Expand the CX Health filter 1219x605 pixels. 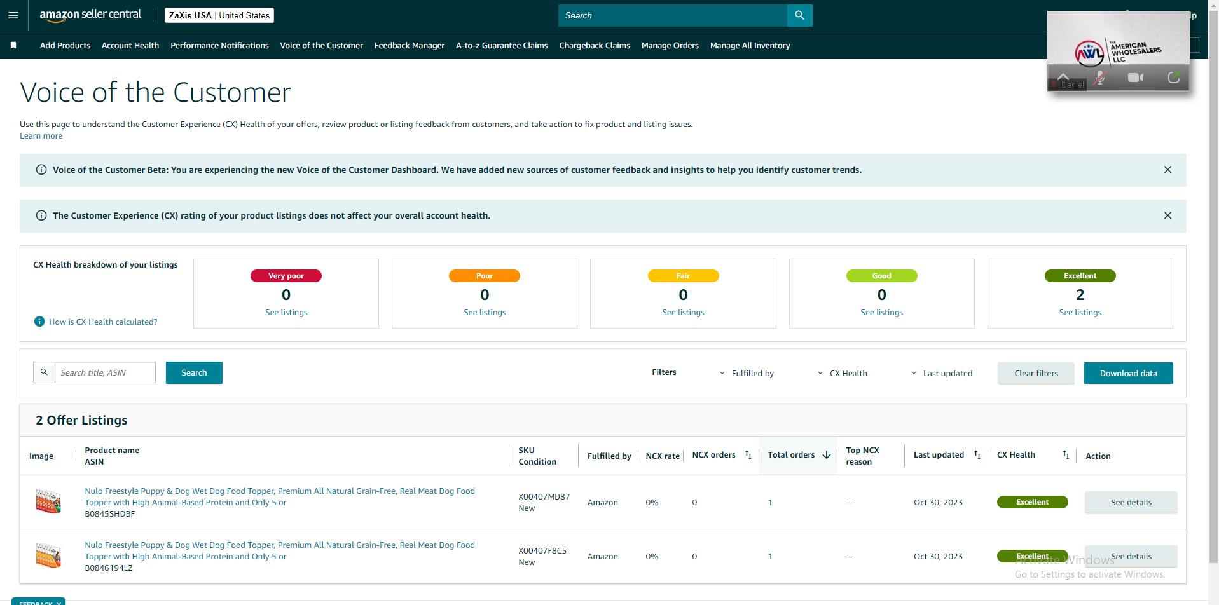[x=842, y=373]
